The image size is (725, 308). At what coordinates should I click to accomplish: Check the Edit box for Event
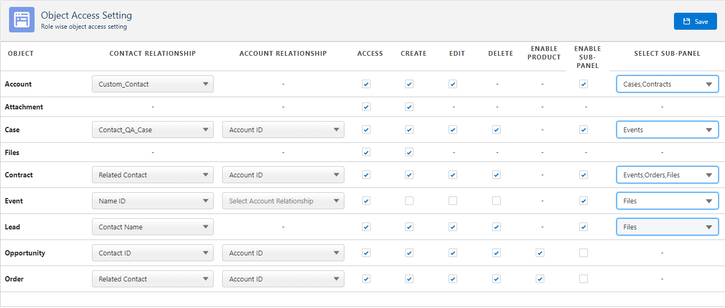[x=453, y=201]
